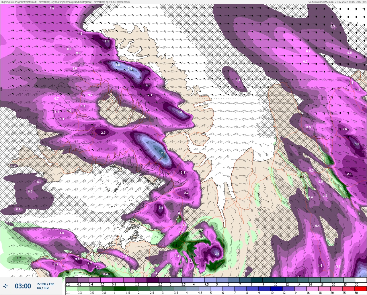Click the 2.5 precipitation value on map
The width and height of the screenshot is (367, 295).
[103, 133]
